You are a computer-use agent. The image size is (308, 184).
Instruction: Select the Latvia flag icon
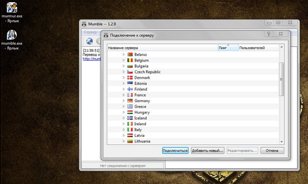click(x=130, y=135)
